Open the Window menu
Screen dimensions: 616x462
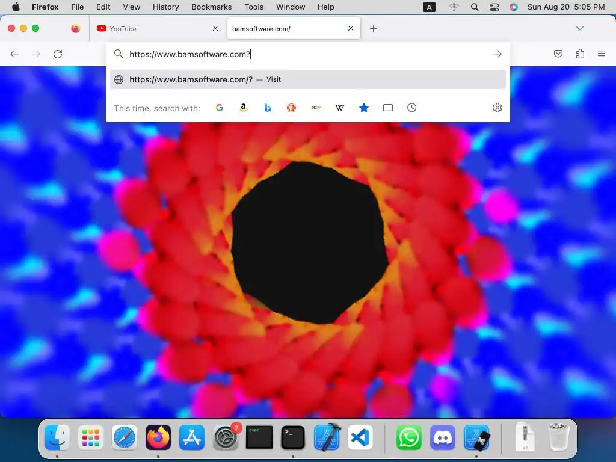tap(291, 7)
